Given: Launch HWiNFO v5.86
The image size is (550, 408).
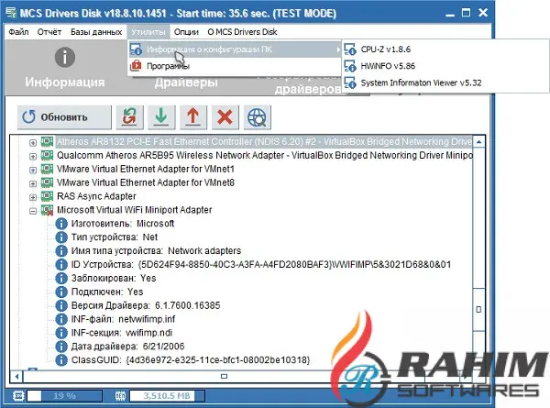Looking at the screenshot, I should pos(388,66).
